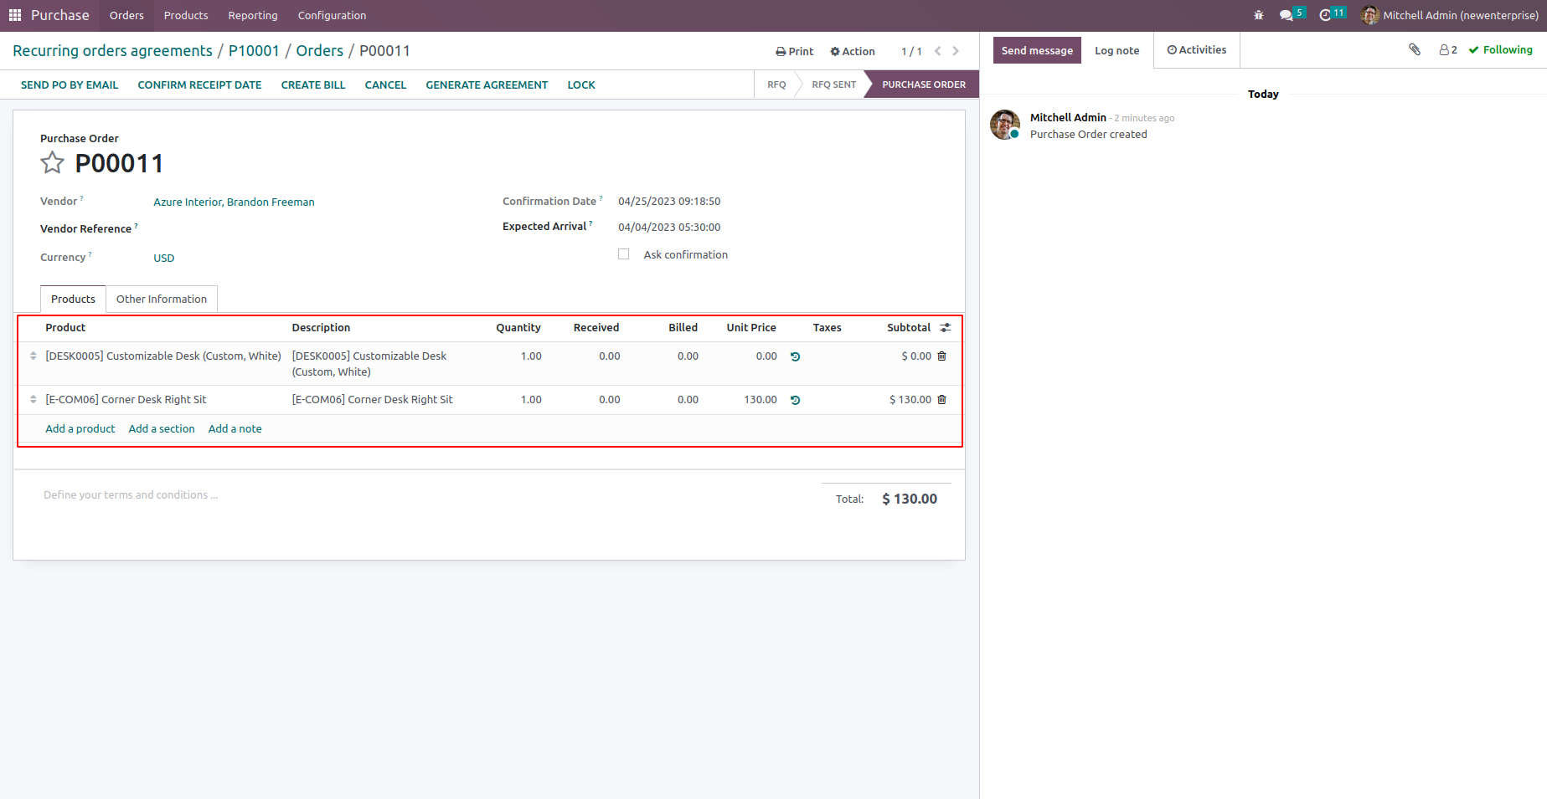Sort table by Product column header
This screenshot has width=1547, height=799.
65,328
